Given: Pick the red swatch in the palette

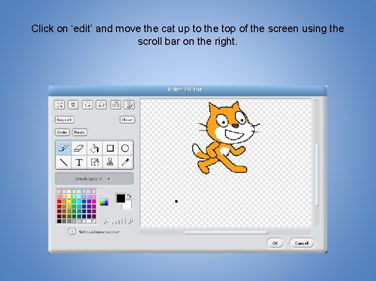Looking at the screenshot, I should (x=59, y=201).
